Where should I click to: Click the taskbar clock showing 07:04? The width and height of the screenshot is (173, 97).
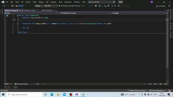point(162,95)
